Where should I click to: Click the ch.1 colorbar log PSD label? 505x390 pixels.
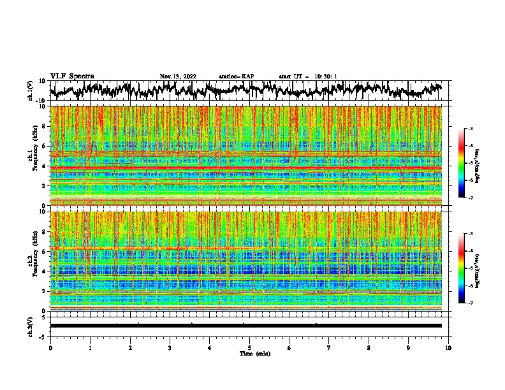(478, 166)
